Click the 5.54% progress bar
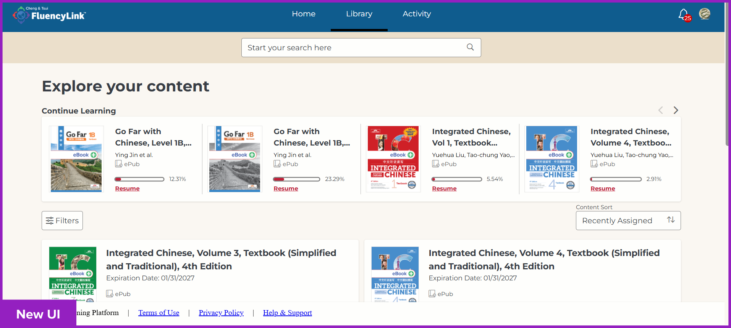Image resolution: width=731 pixels, height=328 pixels. pyautogui.click(x=457, y=179)
